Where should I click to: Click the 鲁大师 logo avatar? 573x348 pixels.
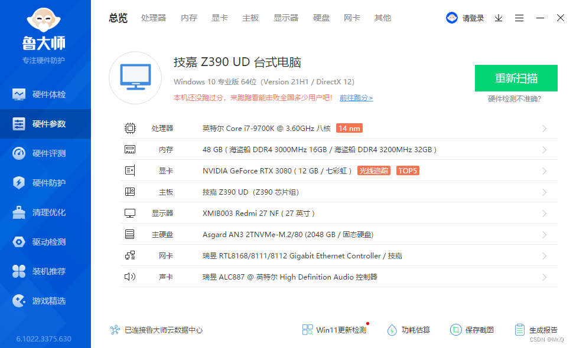click(x=44, y=19)
